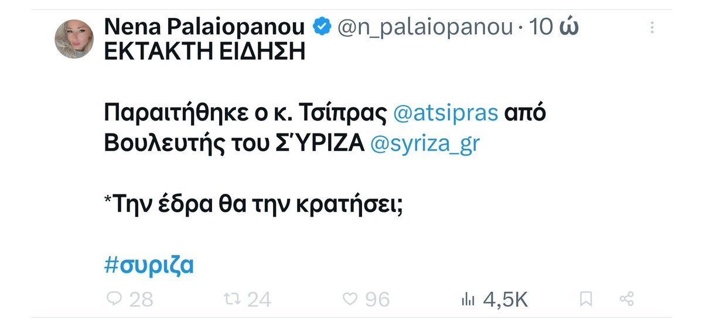Image resolution: width=703 pixels, height=325 pixels.
Task: Open view analytics bar chart icon
Action: pos(467,300)
